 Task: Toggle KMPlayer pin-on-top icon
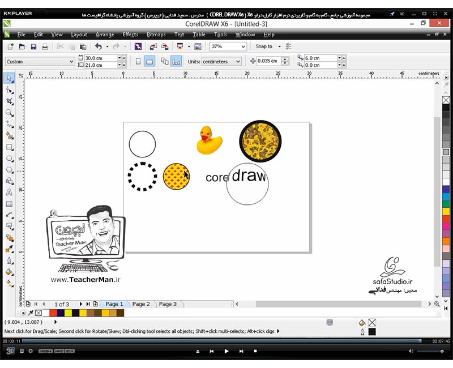click(x=392, y=14)
